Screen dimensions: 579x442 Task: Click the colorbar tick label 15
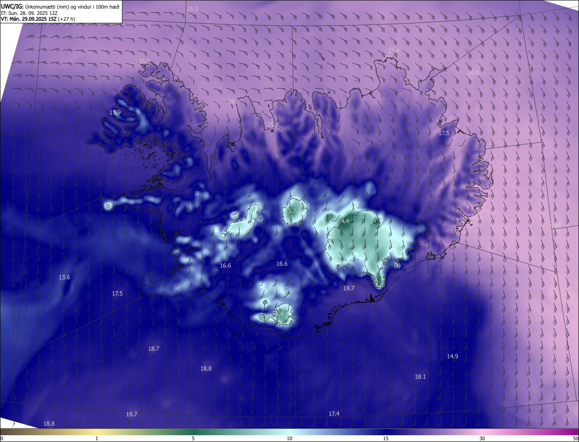[386, 438]
